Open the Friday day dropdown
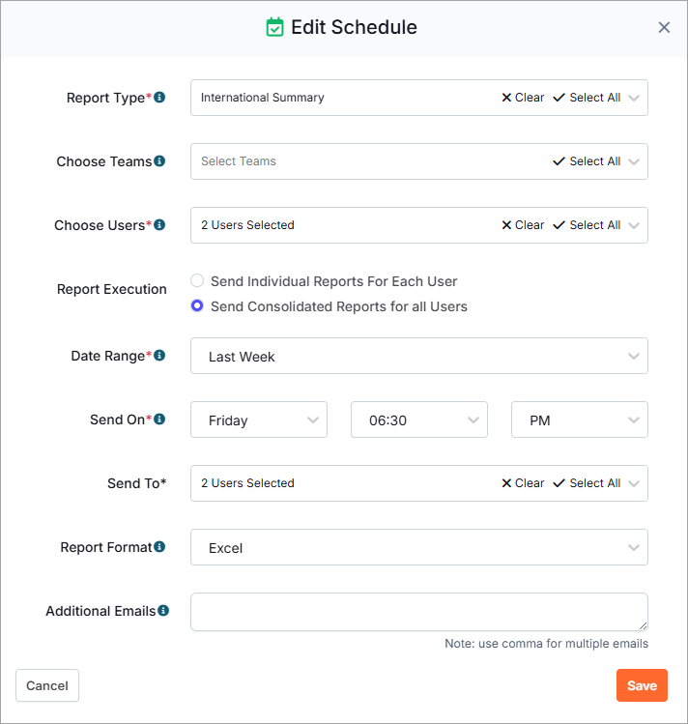Viewport: 688px width, 724px height. point(259,420)
